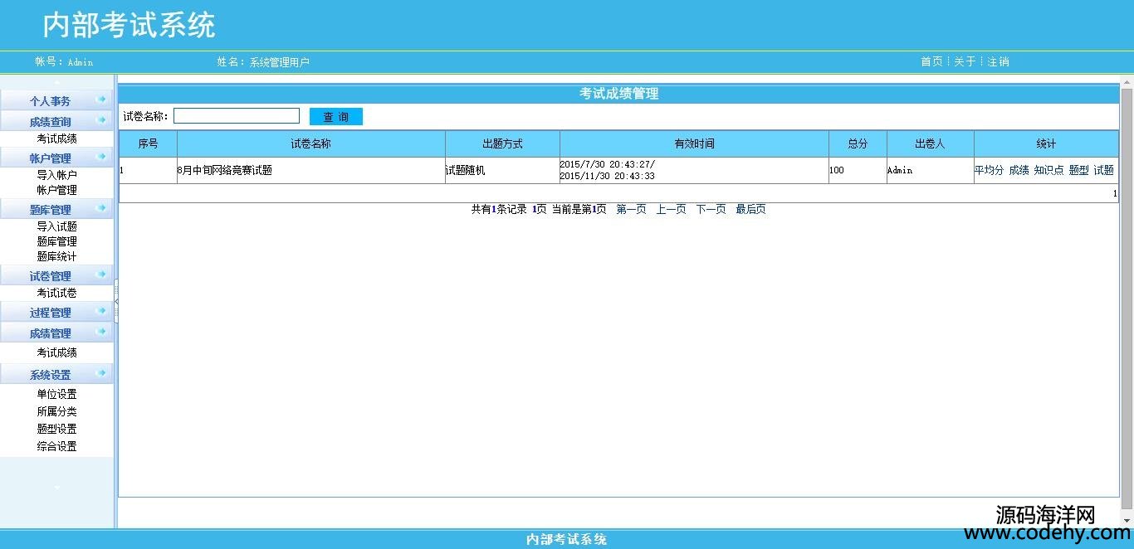Click the arrow icon next to 过程管理

101,311
